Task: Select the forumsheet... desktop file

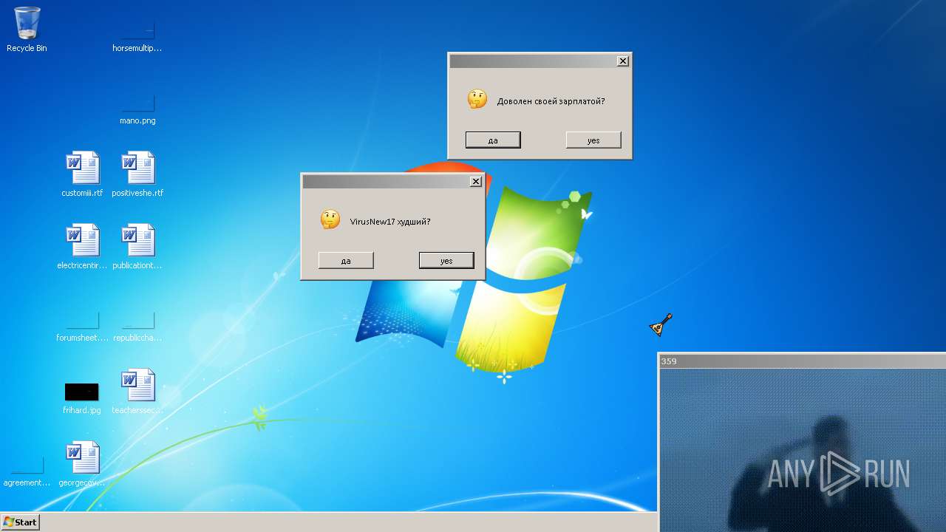Action: pyautogui.click(x=82, y=324)
